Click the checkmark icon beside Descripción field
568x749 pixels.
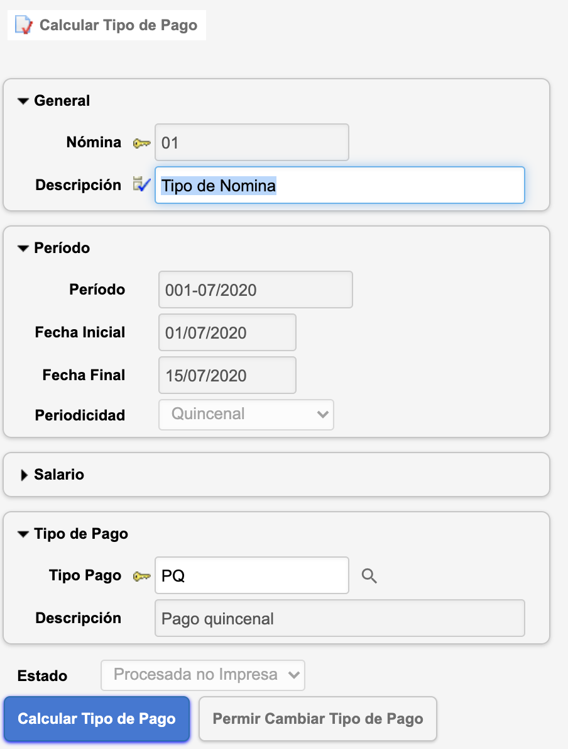(x=142, y=185)
